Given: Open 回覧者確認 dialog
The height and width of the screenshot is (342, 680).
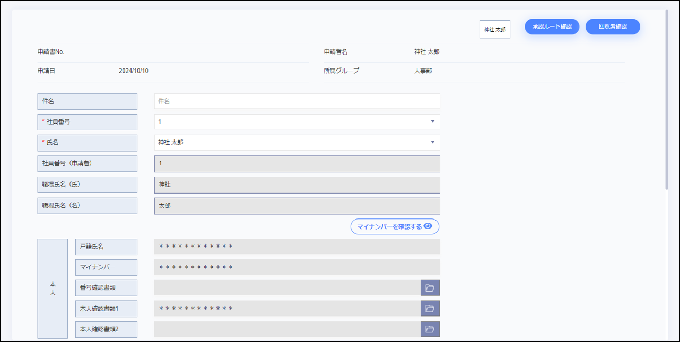Looking at the screenshot, I should tap(612, 27).
